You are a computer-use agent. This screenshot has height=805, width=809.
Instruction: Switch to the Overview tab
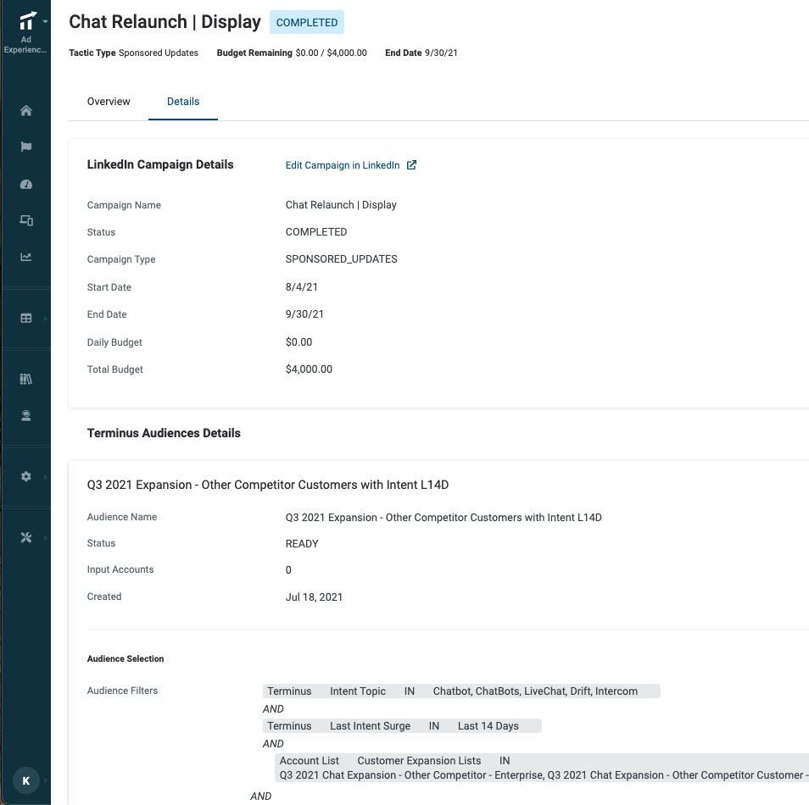[109, 102]
